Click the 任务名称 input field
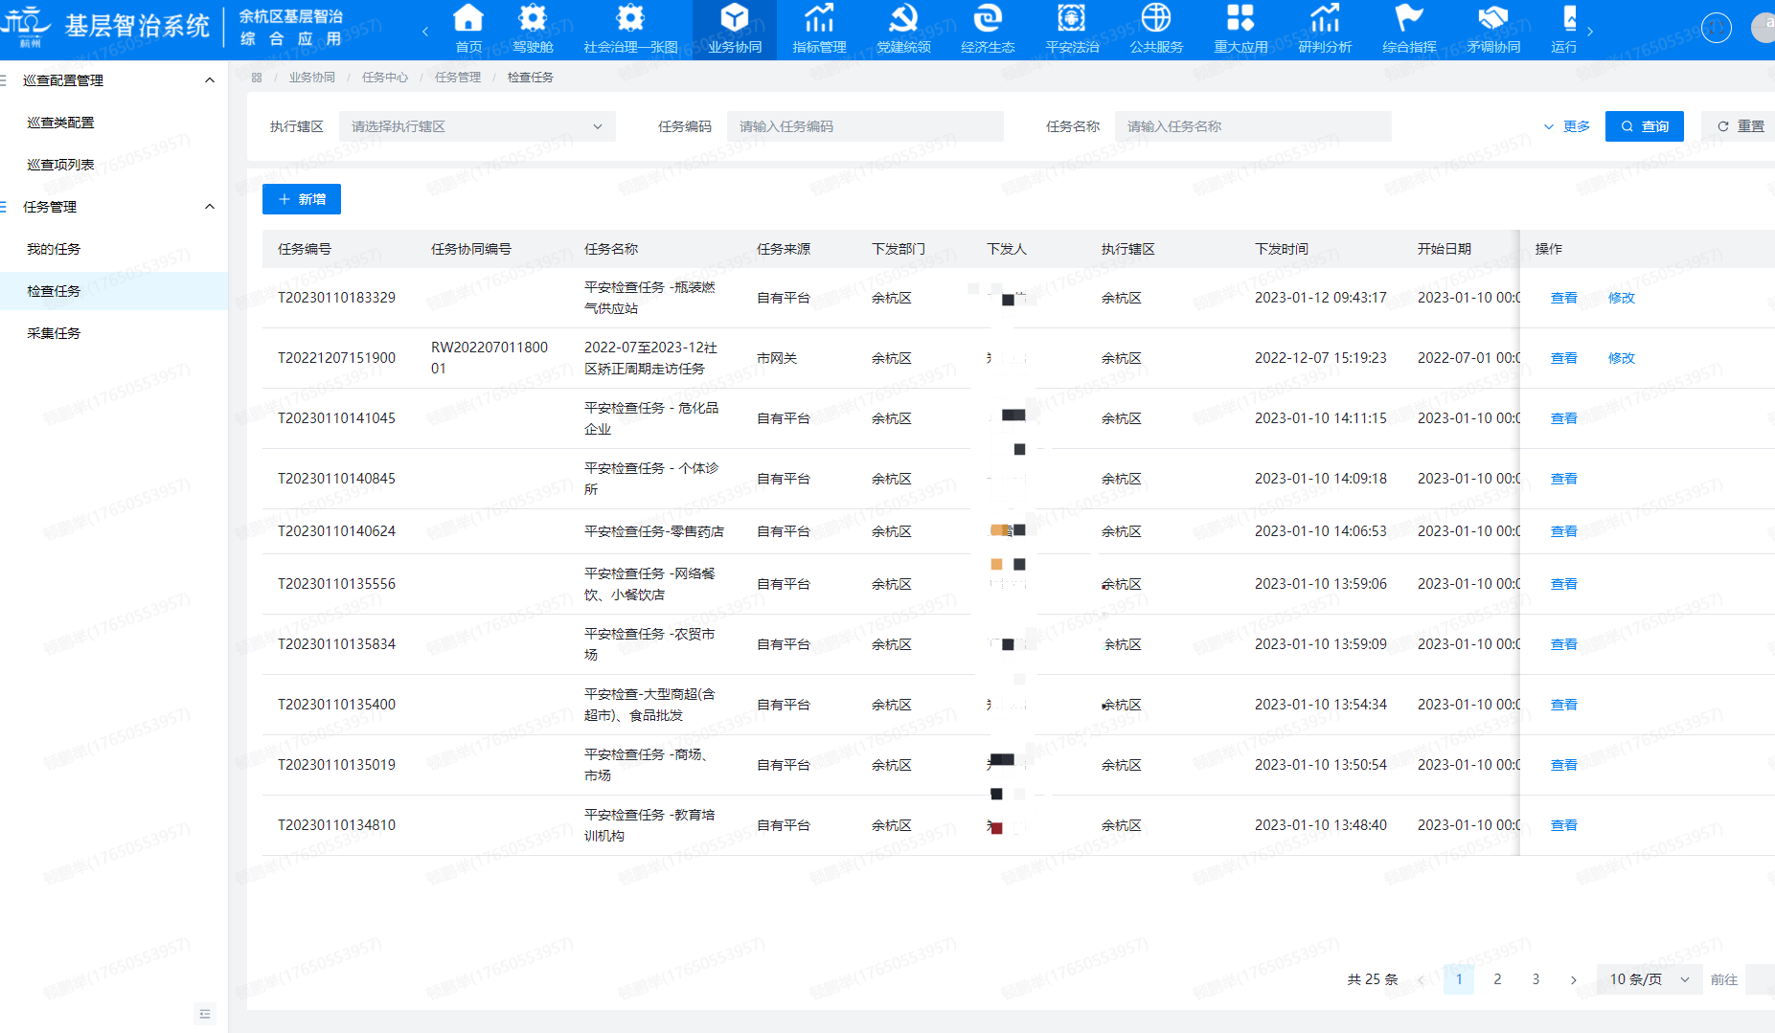 (x=1253, y=126)
